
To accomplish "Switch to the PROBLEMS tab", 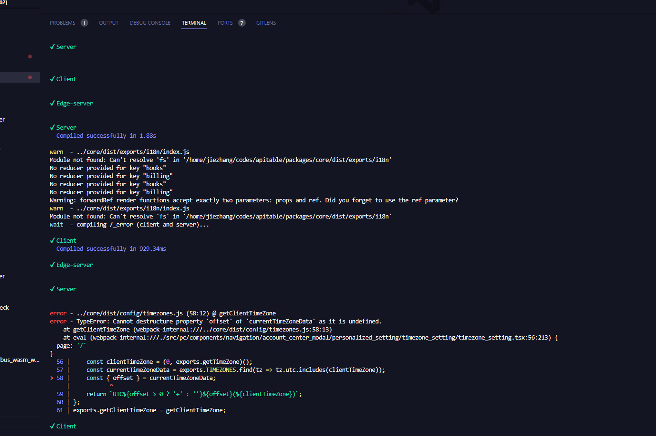I will 62,22.
